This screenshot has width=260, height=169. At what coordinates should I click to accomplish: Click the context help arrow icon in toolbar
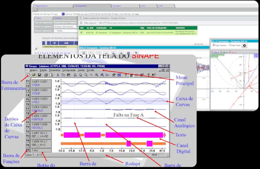tap(154, 75)
